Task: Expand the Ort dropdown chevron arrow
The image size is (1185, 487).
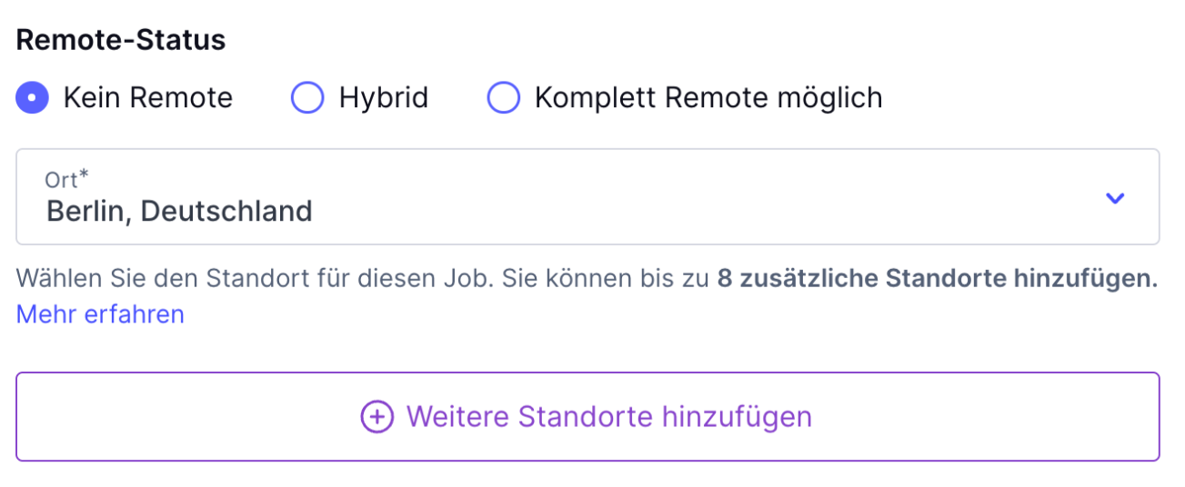Action: [x=1115, y=197]
